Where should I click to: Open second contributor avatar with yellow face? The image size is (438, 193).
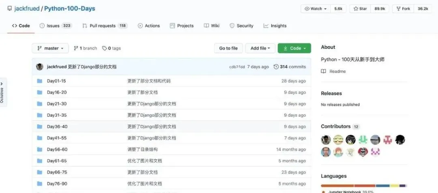click(x=338, y=139)
